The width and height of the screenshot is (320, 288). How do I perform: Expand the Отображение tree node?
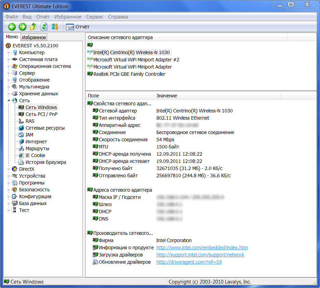pyautogui.click(x=9, y=80)
